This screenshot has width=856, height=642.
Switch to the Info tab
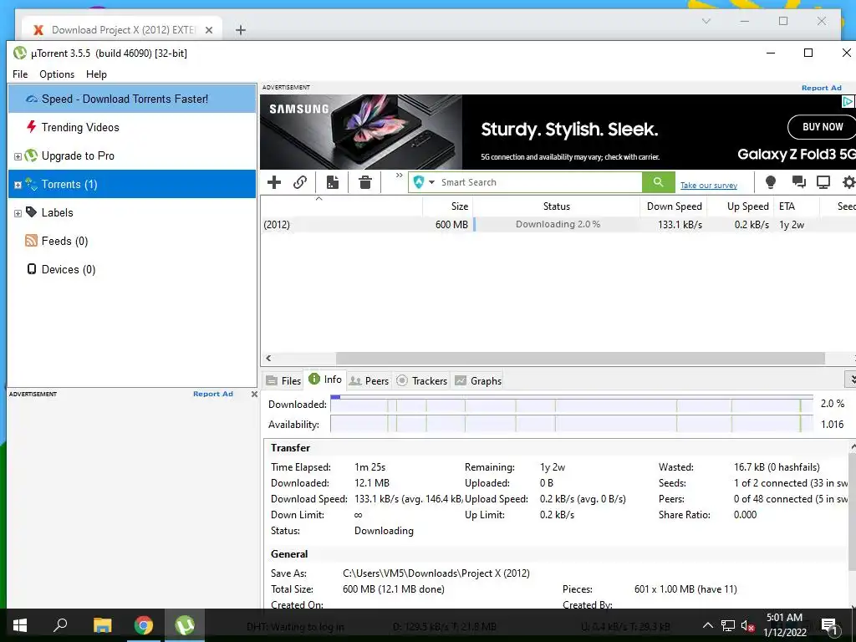325,380
